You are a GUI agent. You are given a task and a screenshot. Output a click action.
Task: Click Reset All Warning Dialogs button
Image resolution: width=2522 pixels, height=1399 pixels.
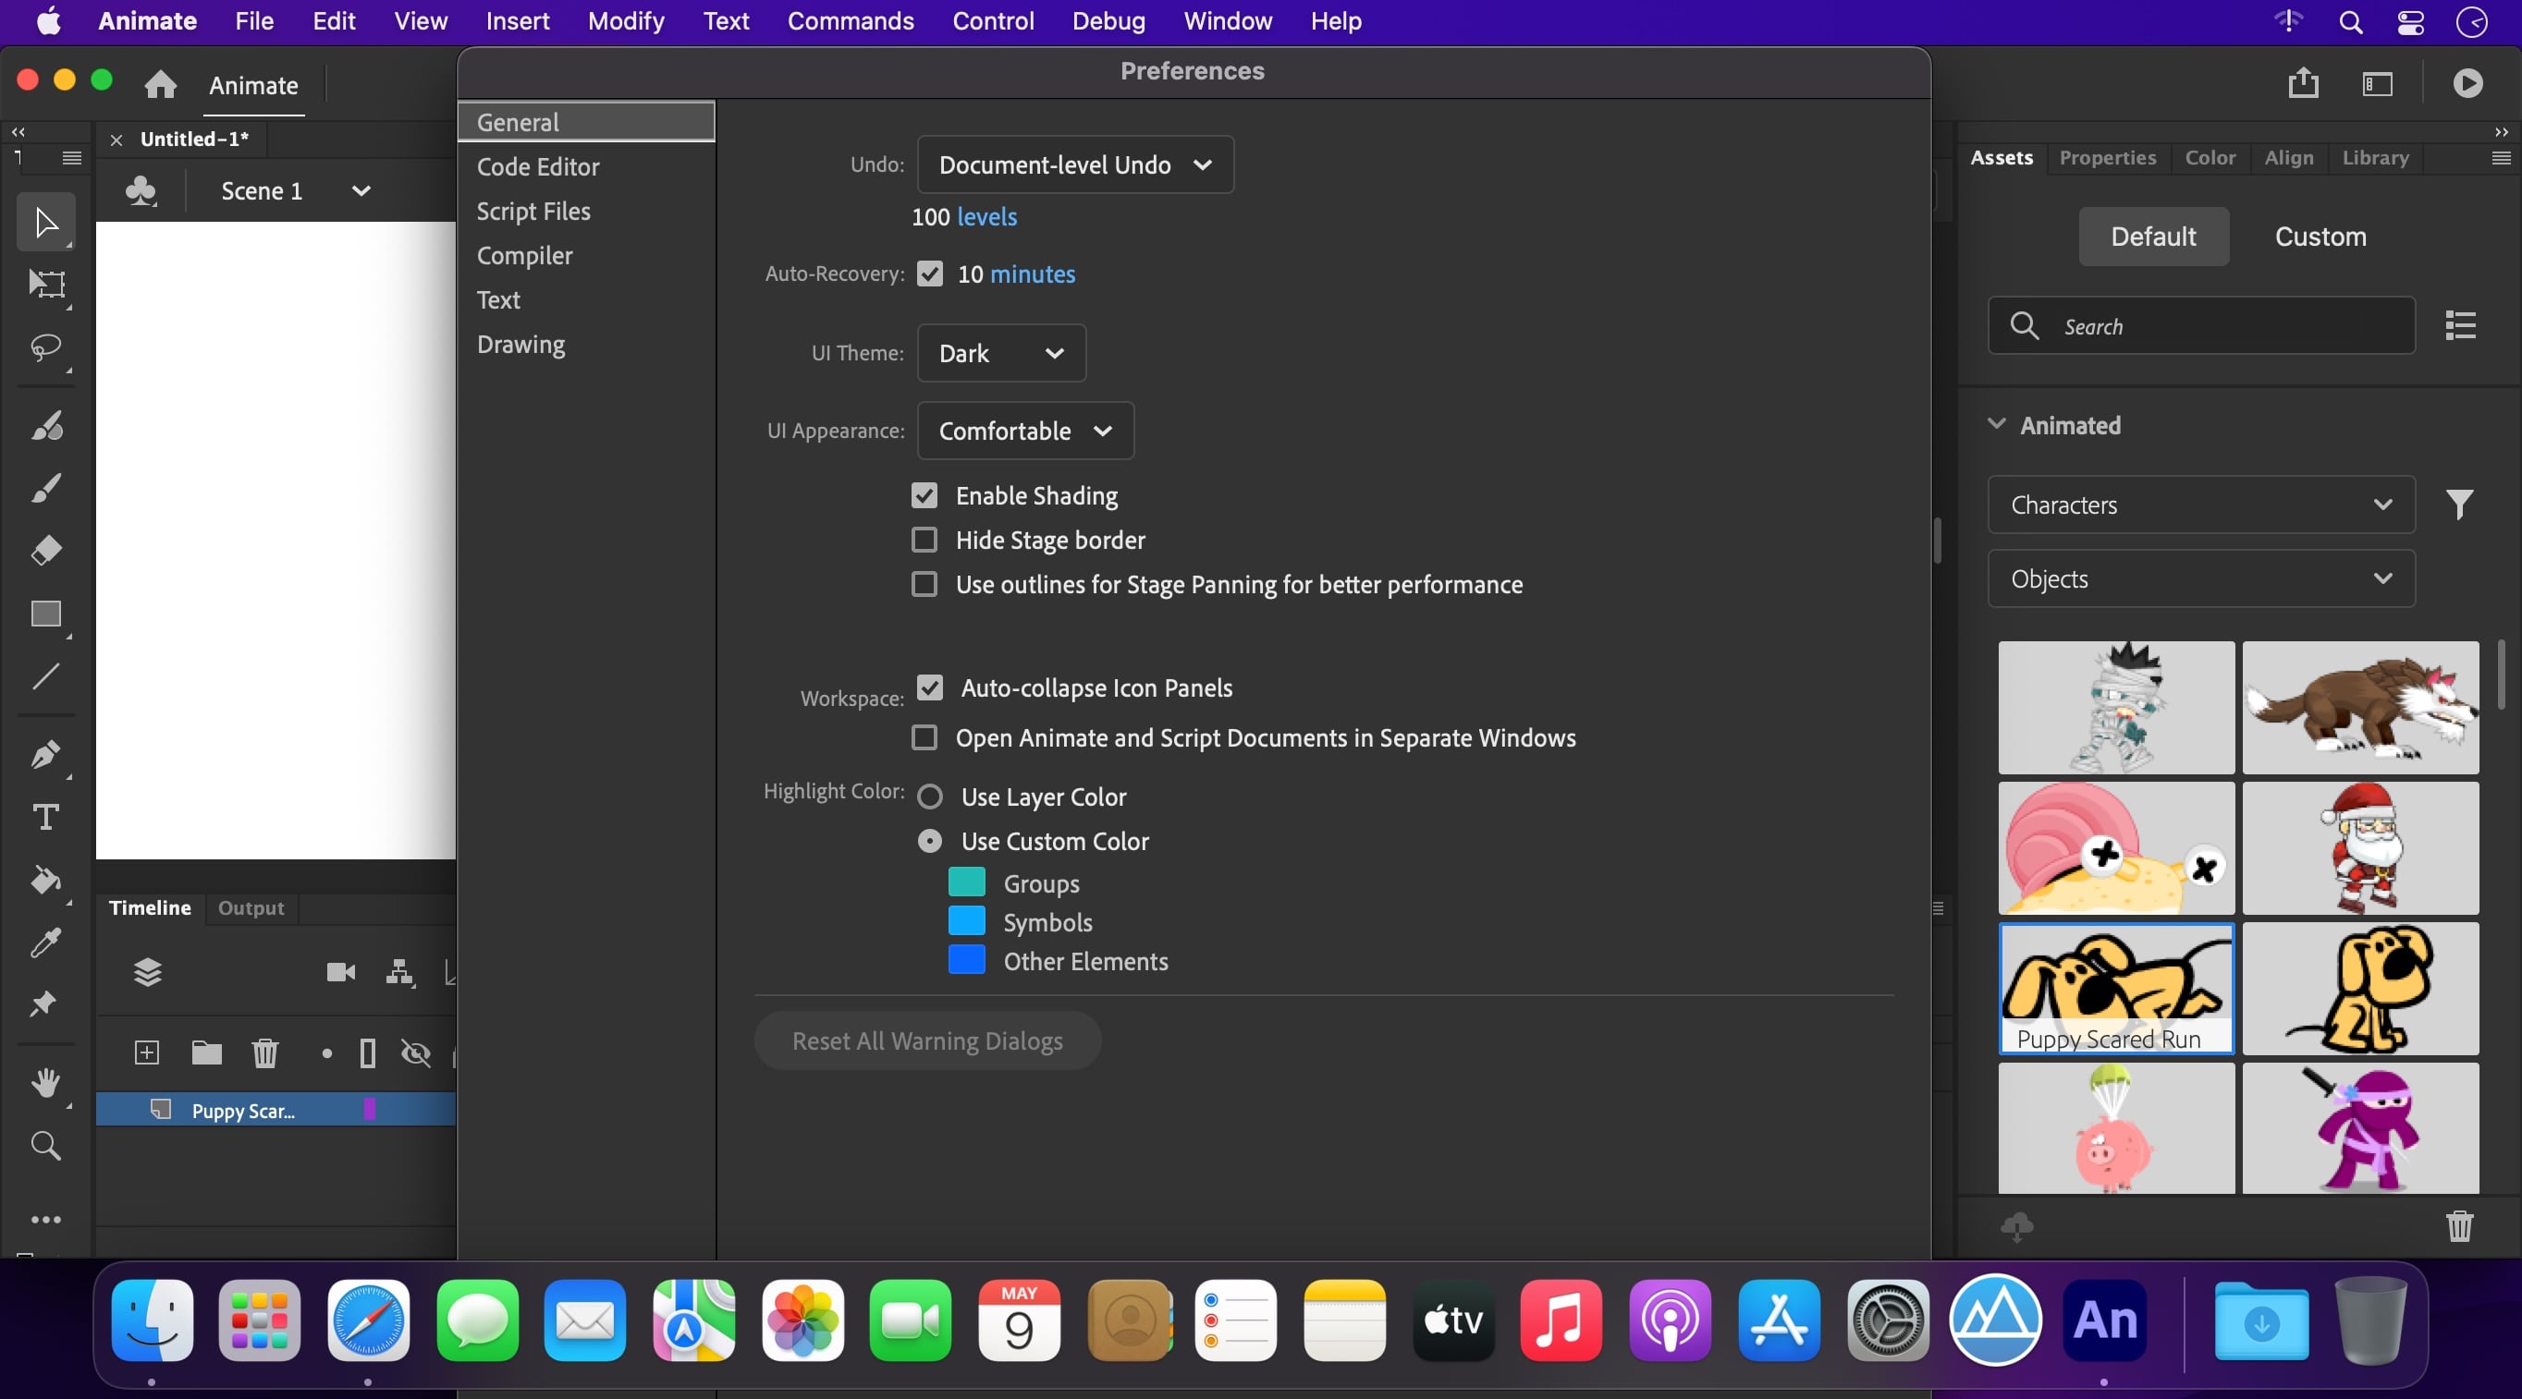coord(927,1041)
